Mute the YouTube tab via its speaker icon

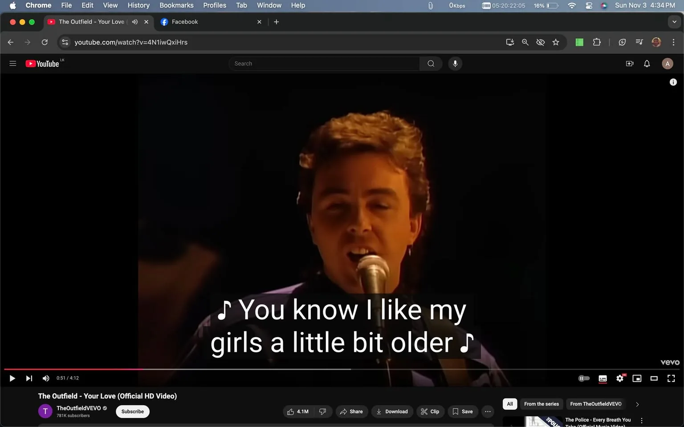pos(135,21)
